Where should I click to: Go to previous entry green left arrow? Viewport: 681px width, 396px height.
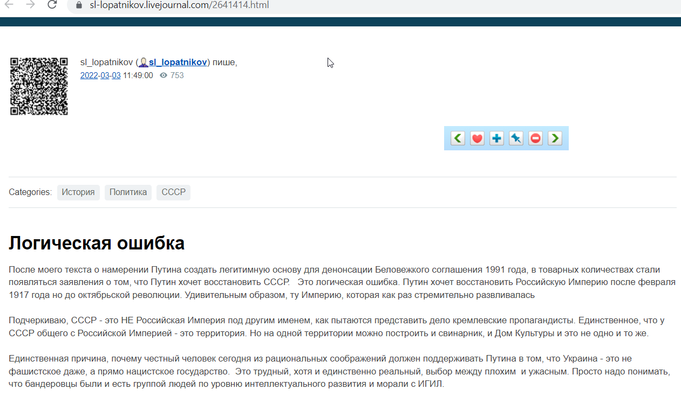pyautogui.click(x=458, y=138)
